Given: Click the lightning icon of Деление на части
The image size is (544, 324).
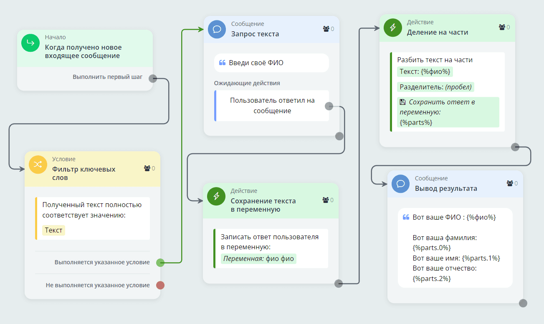Looking at the screenshot, I should tap(392, 28).
